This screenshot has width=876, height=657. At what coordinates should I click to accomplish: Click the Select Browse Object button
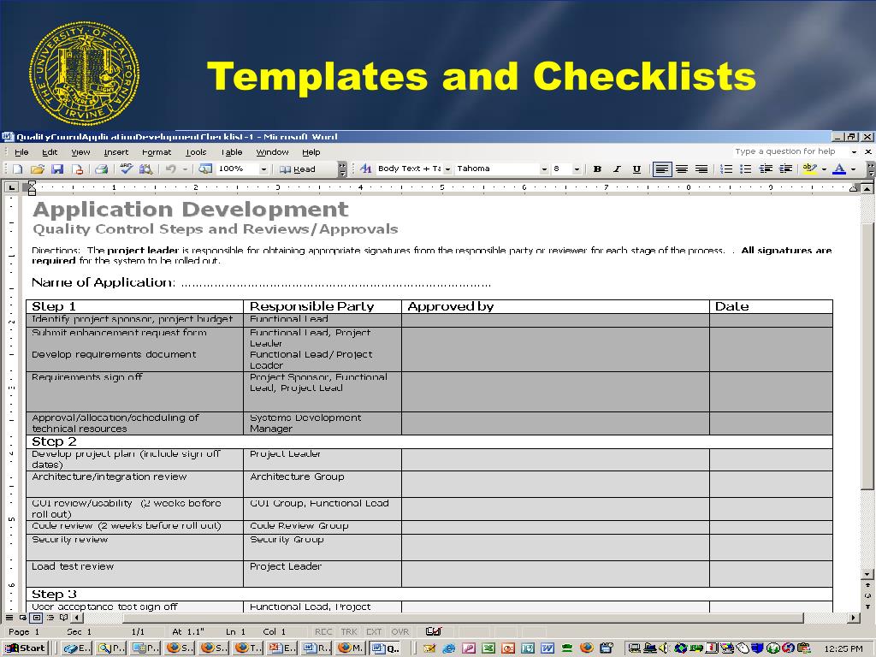(867, 595)
